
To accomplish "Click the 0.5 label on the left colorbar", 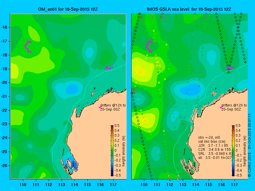I will 117,126.
